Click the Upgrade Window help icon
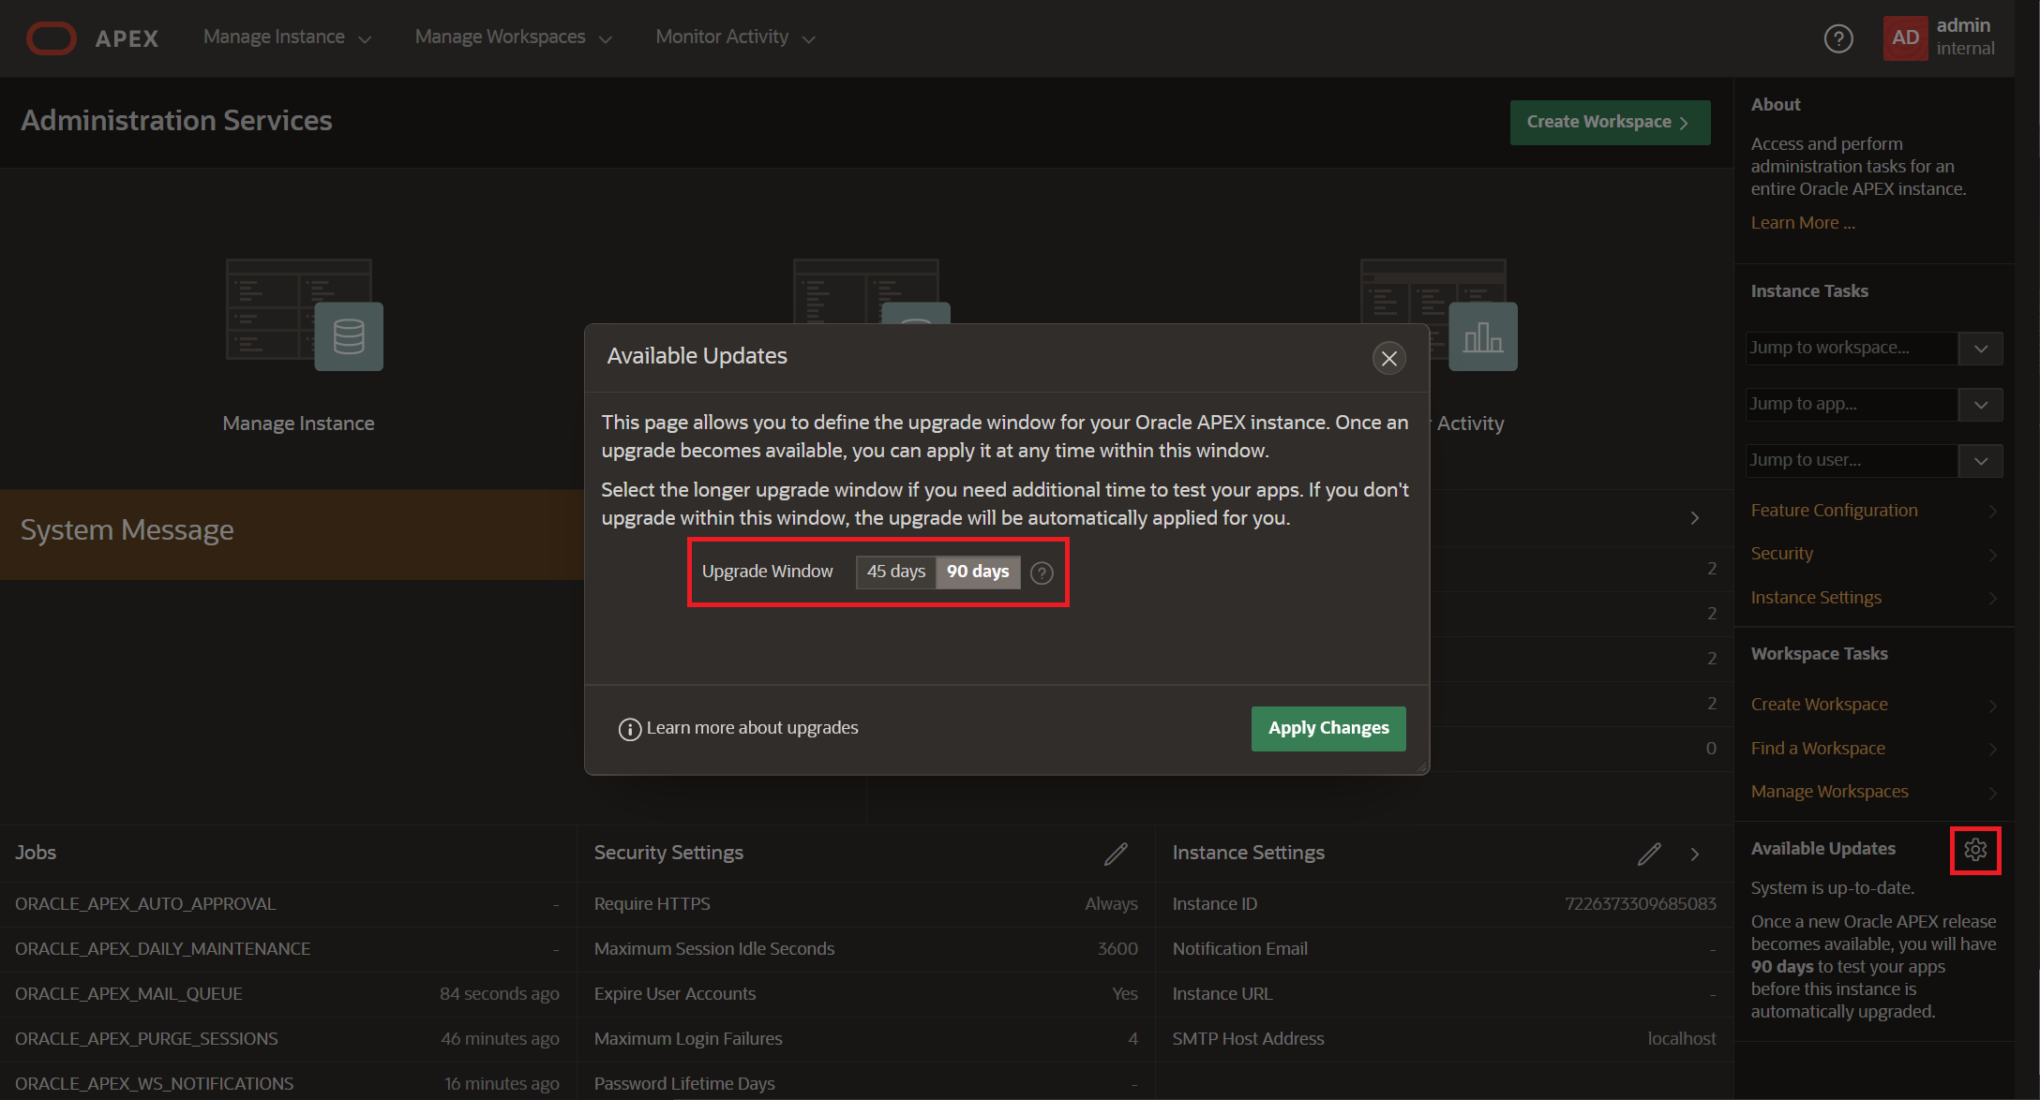2040x1100 pixels. pos(1042,572)
